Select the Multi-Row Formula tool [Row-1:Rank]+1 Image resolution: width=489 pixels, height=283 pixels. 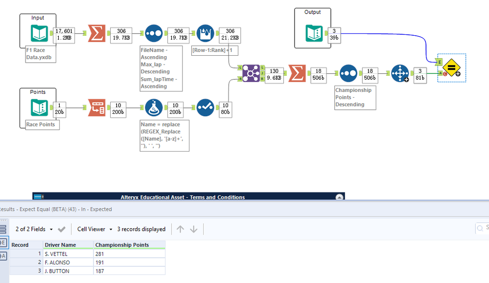coord(205,33)
